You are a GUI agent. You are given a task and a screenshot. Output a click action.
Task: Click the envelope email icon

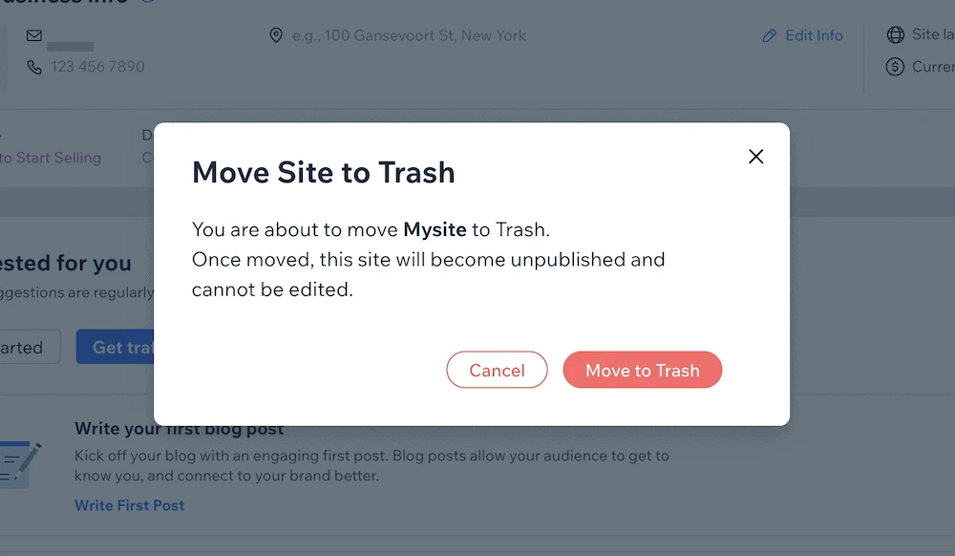pos(34,35)
